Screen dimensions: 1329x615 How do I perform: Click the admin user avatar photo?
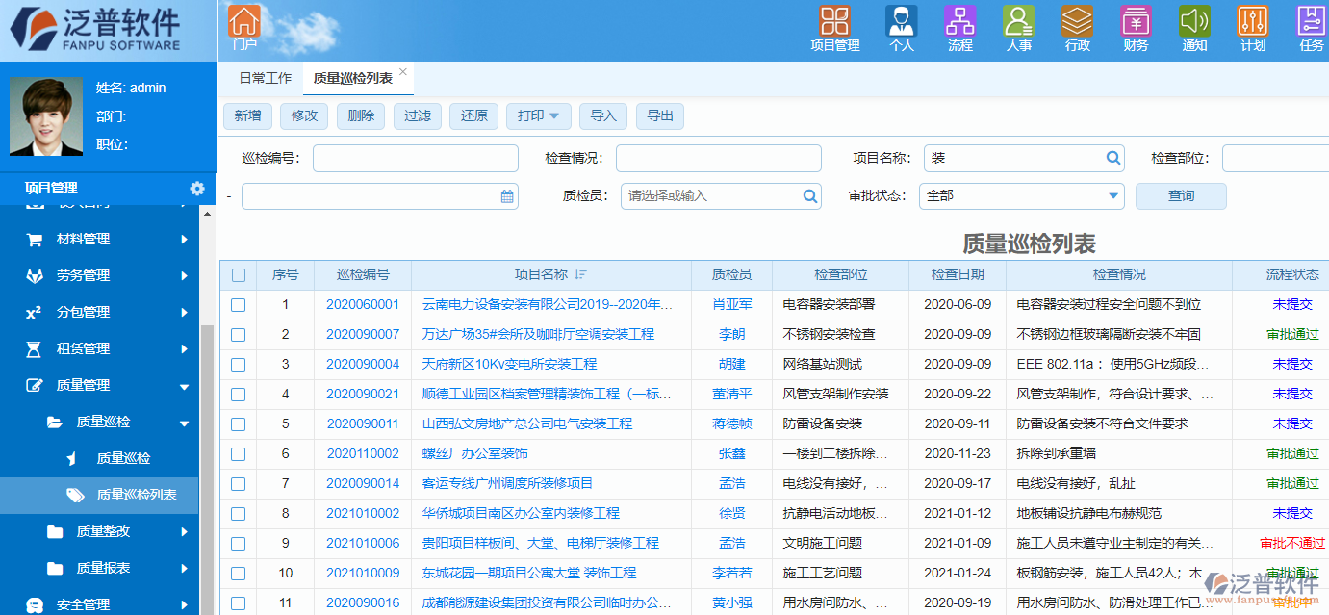[x=46, y=116]
